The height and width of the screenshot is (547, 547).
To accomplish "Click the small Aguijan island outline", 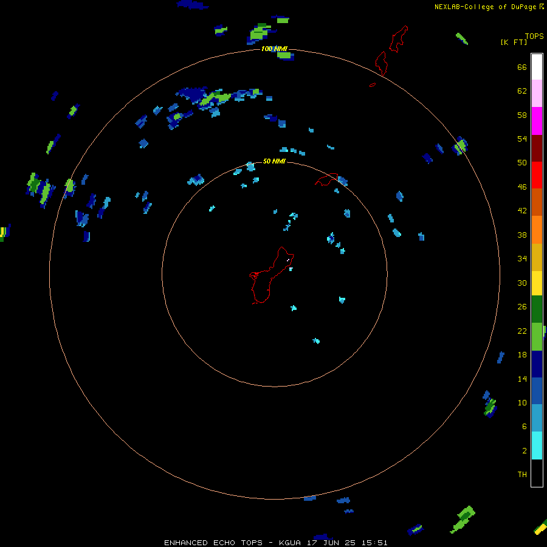I will [x=373, y=84].
